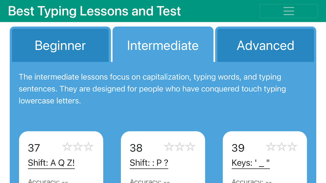
Task: Click first star on lesson 38
Action: tap(169, 147)
